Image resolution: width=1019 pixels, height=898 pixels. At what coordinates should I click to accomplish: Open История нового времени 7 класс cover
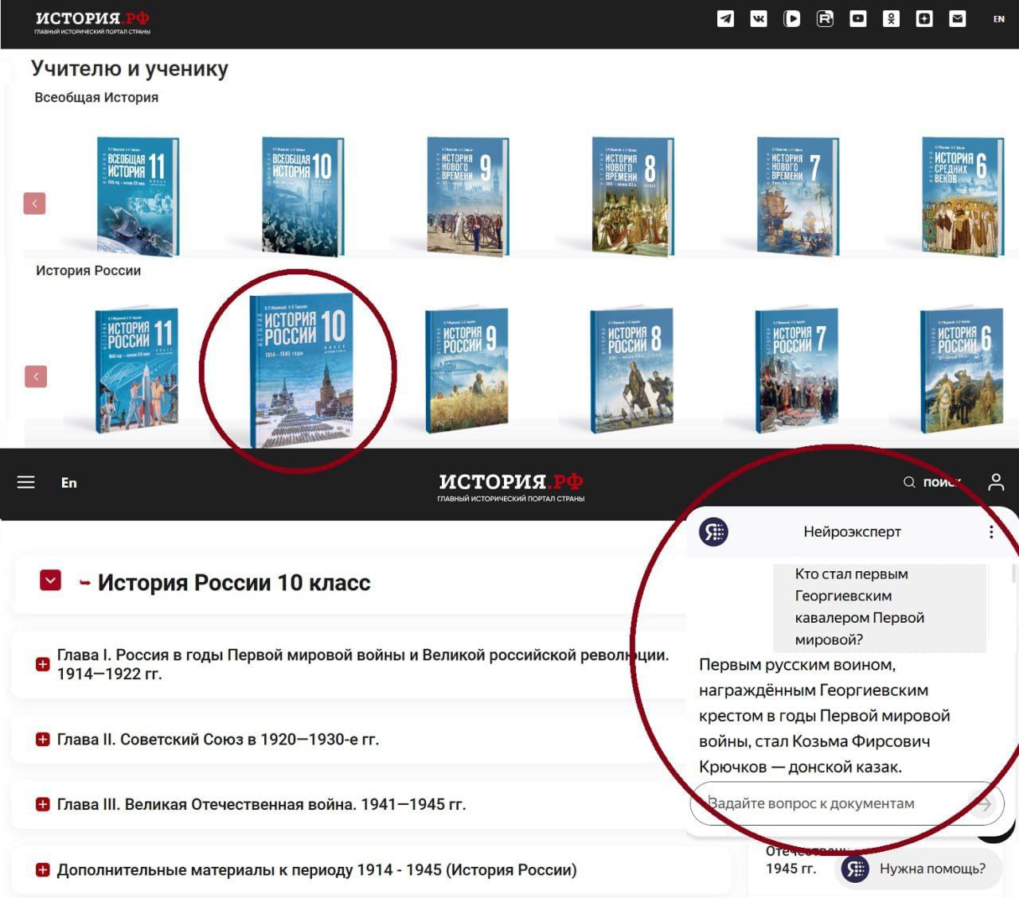[x=798, y=196]
